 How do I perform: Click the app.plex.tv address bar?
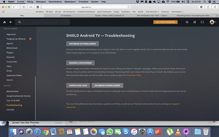(x=86, y=7)
